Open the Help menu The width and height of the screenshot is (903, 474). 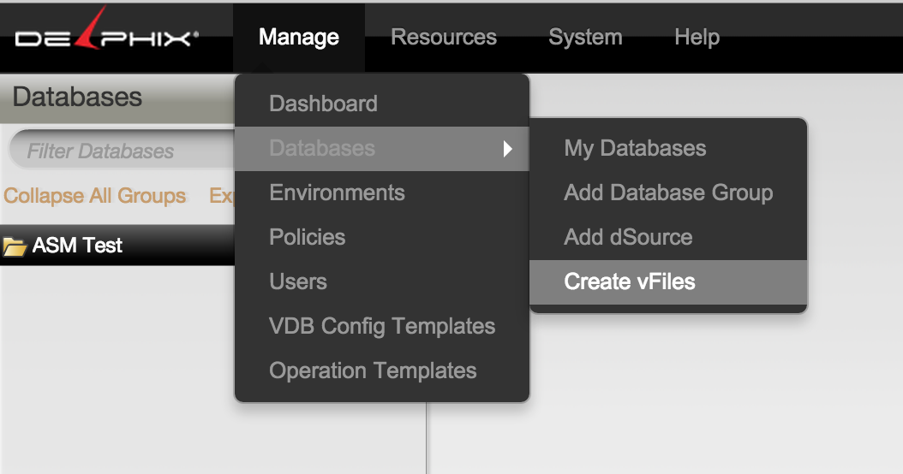pos(697,37)
